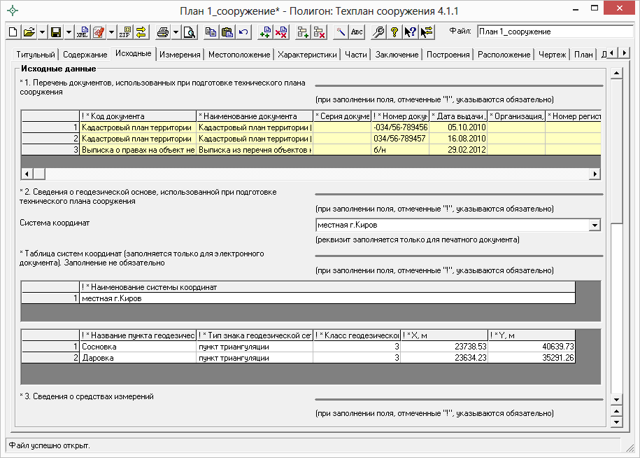Image resolution: width=640 pixels, height=458 pixels.
Task: Click the б/н document number cell
Action: pyautogui.click(x=400, y=150)
